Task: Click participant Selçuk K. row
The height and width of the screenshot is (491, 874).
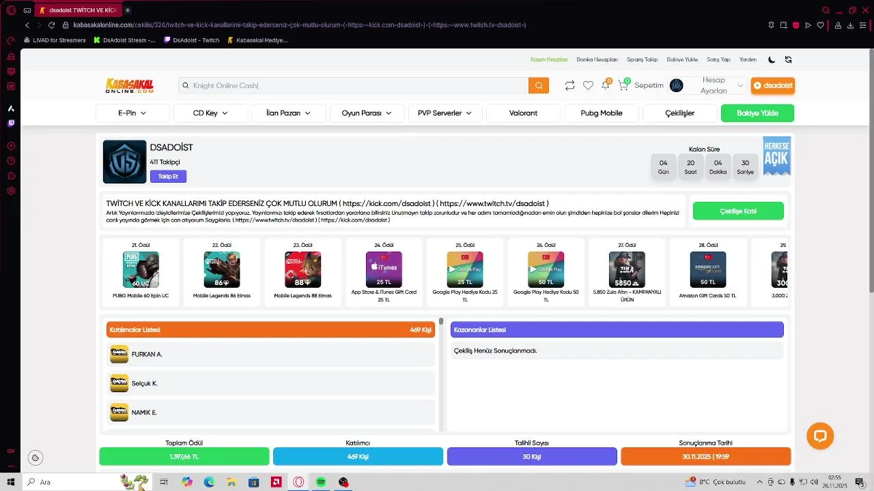Action: click(270, 383)
